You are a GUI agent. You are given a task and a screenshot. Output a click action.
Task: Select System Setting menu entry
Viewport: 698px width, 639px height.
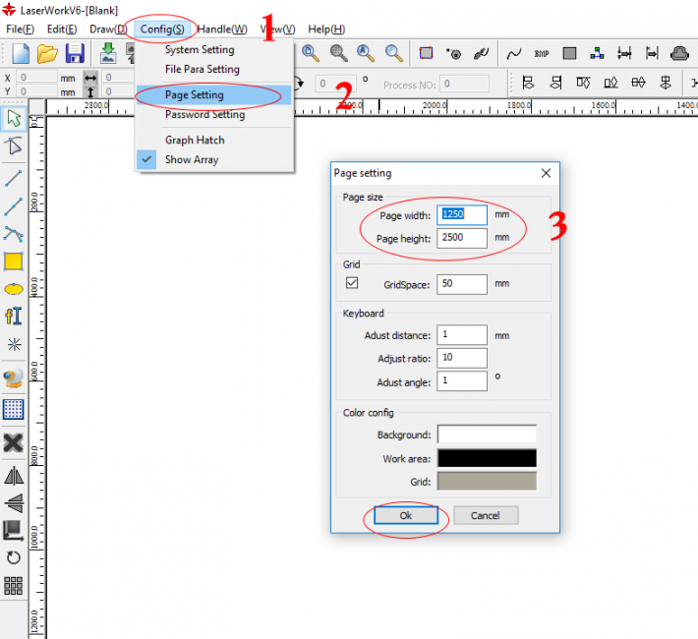click(200, 49)
